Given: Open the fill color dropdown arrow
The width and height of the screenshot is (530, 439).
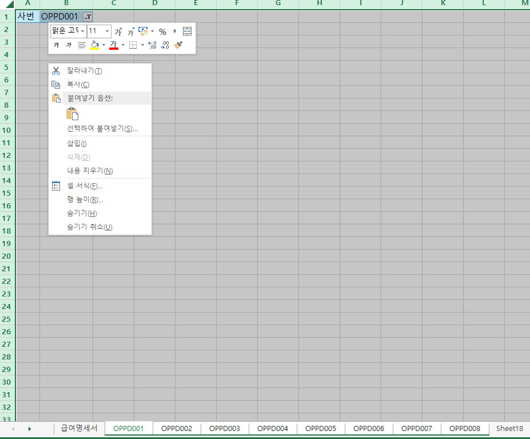Looking at the screenshot, I should point(103,45).
